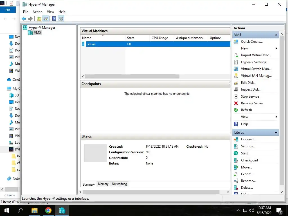Click the volume icon in system tray
288x216 pixels.
252,210
